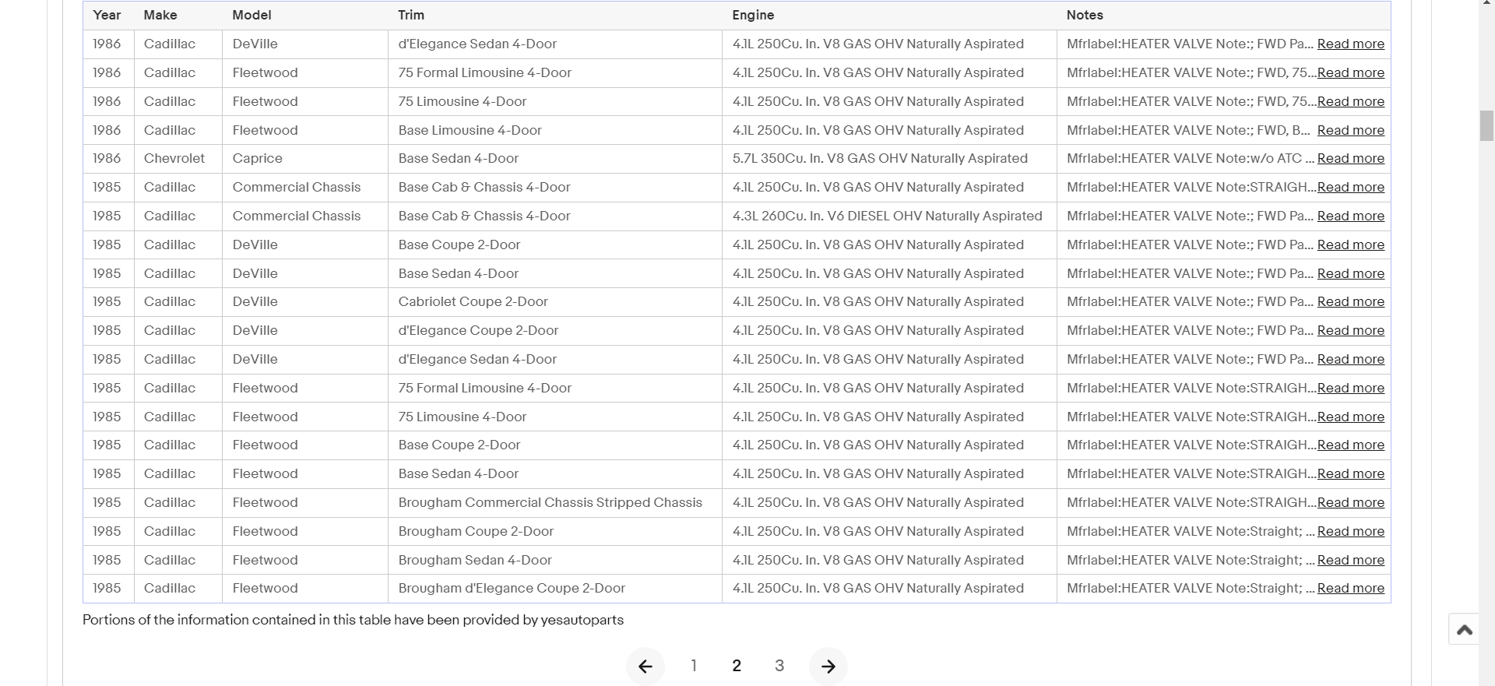Select the Cabriolet Coupe 2-Door trim cell
Image resolution: width=1495 pixels, height=686 pixels.
click(555, 302)
